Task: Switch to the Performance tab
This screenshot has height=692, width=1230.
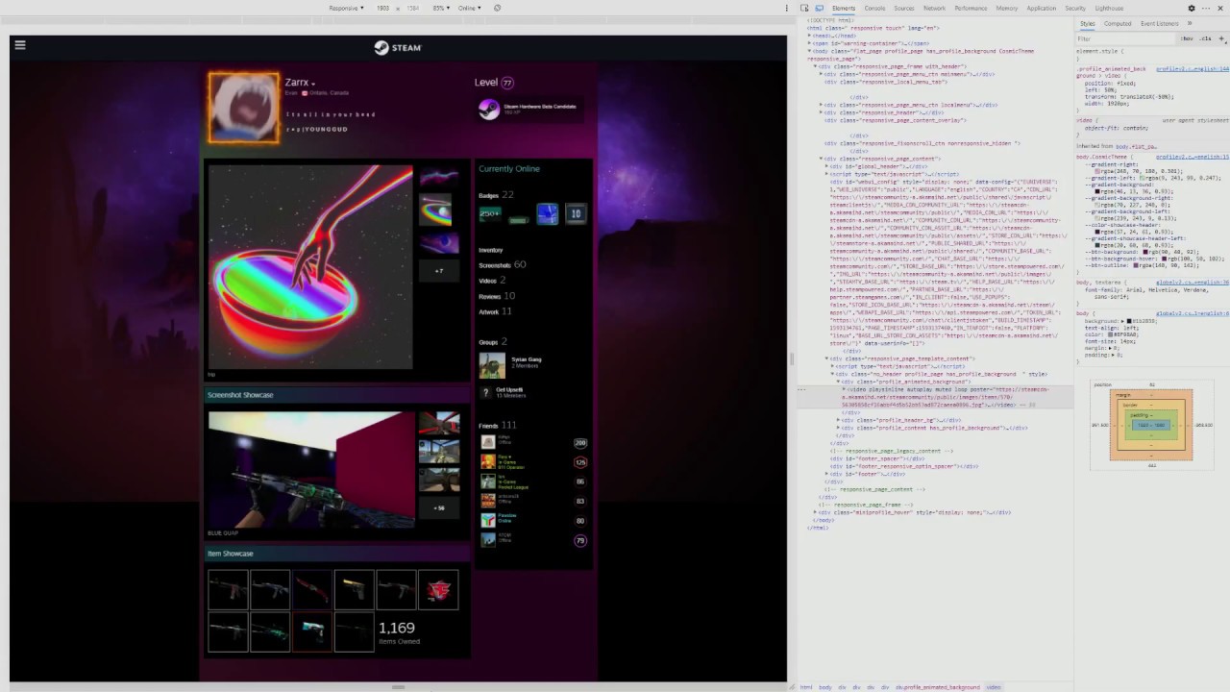Action: point(971,8)
